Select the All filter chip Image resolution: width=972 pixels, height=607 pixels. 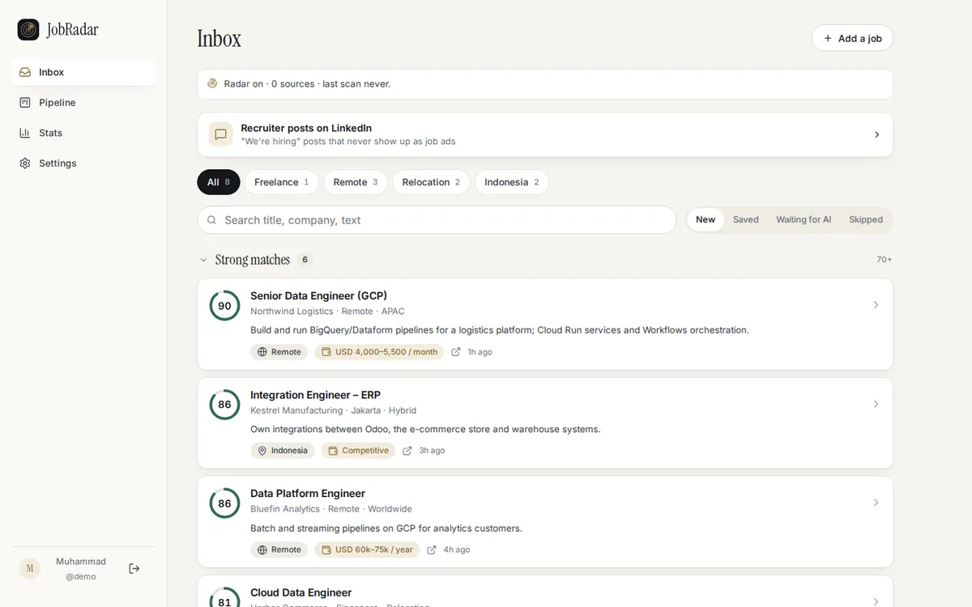pyautogui.click(x=219, y=182)
